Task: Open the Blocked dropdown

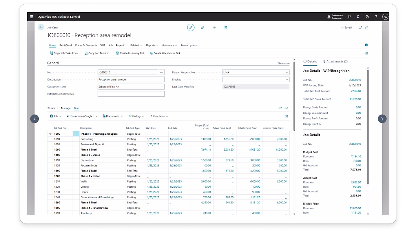Action: coord(286,79)
